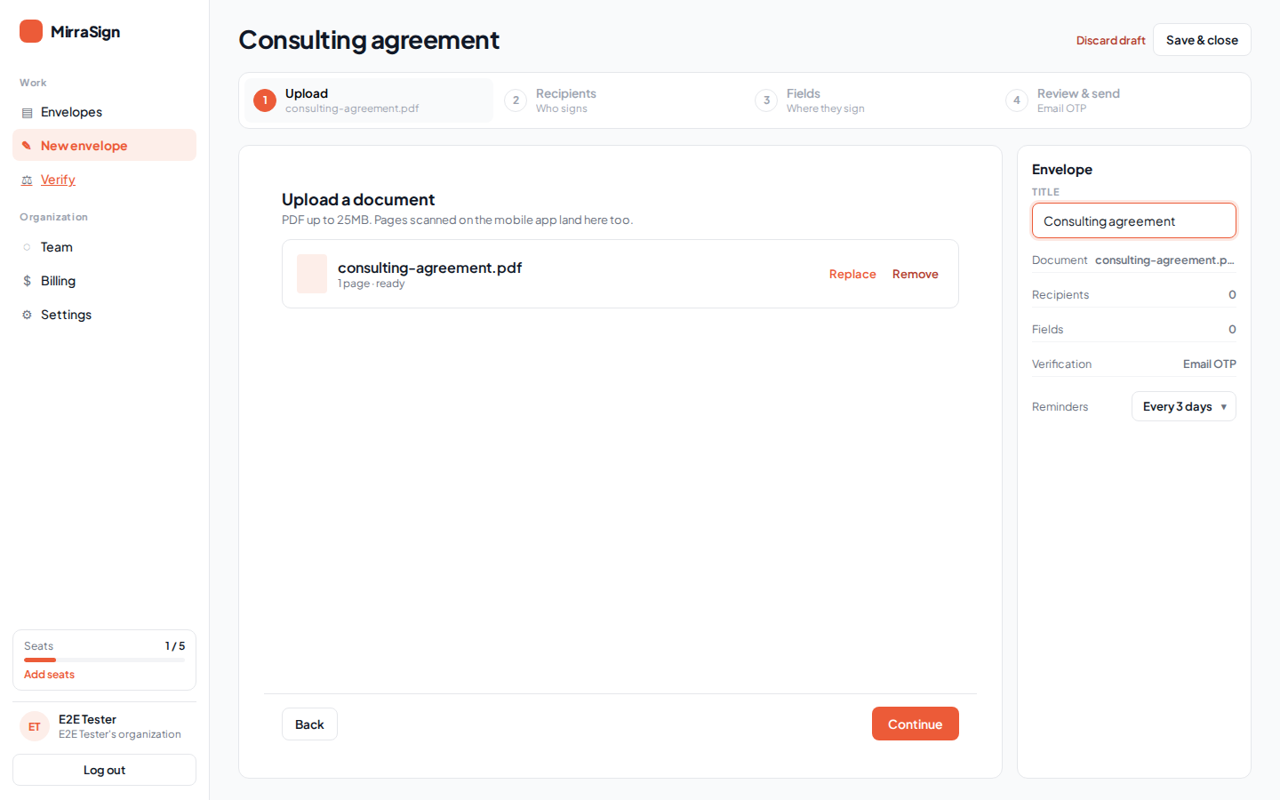The width and height of the screenshot is (1280, 800).
Task: Click the Discard draft link
Action: 1110,40
